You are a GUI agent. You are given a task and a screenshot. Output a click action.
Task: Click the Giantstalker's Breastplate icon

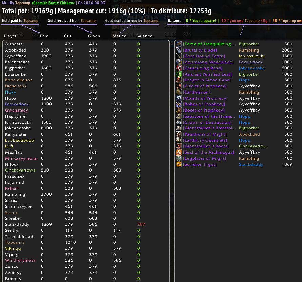(x=179, y=128)
